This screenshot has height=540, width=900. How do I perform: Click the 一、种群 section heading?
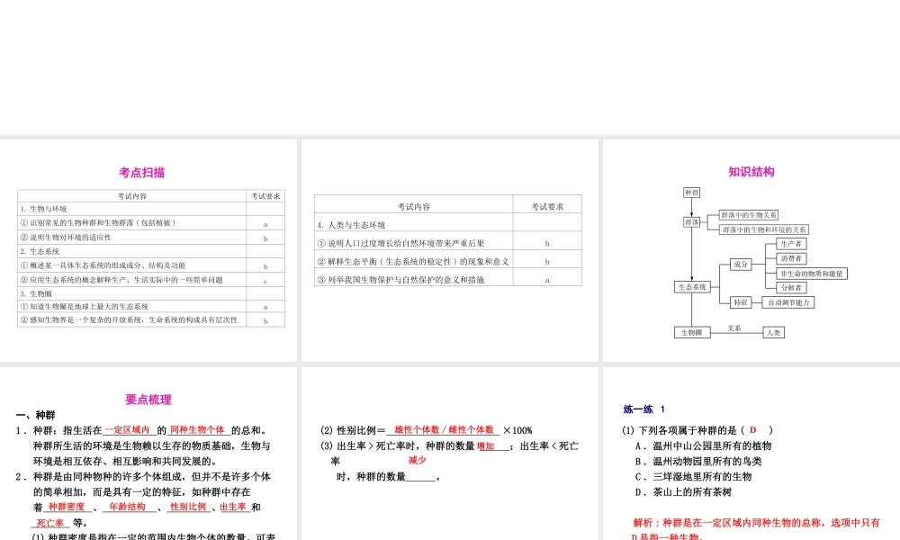[36, 415]
